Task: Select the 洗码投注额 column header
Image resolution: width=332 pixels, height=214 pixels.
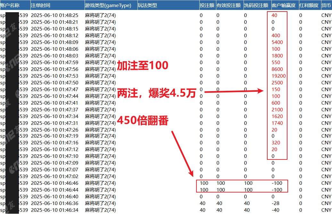Action: click(256, 5)
